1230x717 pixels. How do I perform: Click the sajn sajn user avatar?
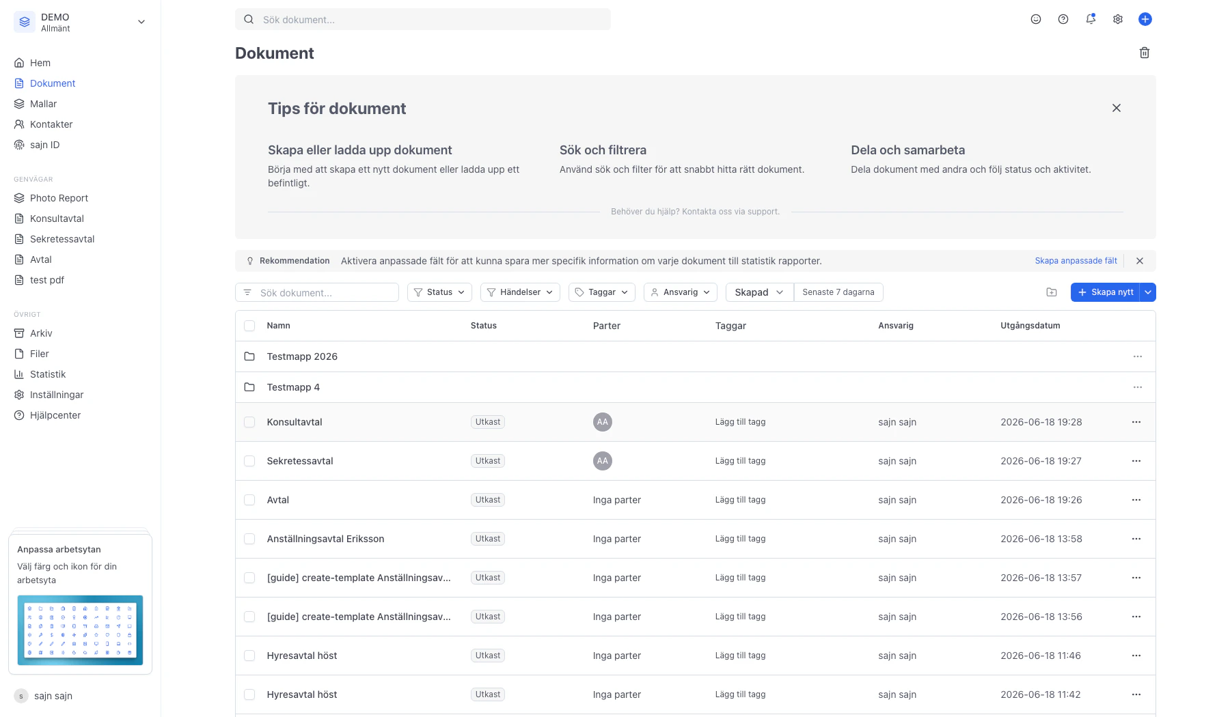coord(21,696)
